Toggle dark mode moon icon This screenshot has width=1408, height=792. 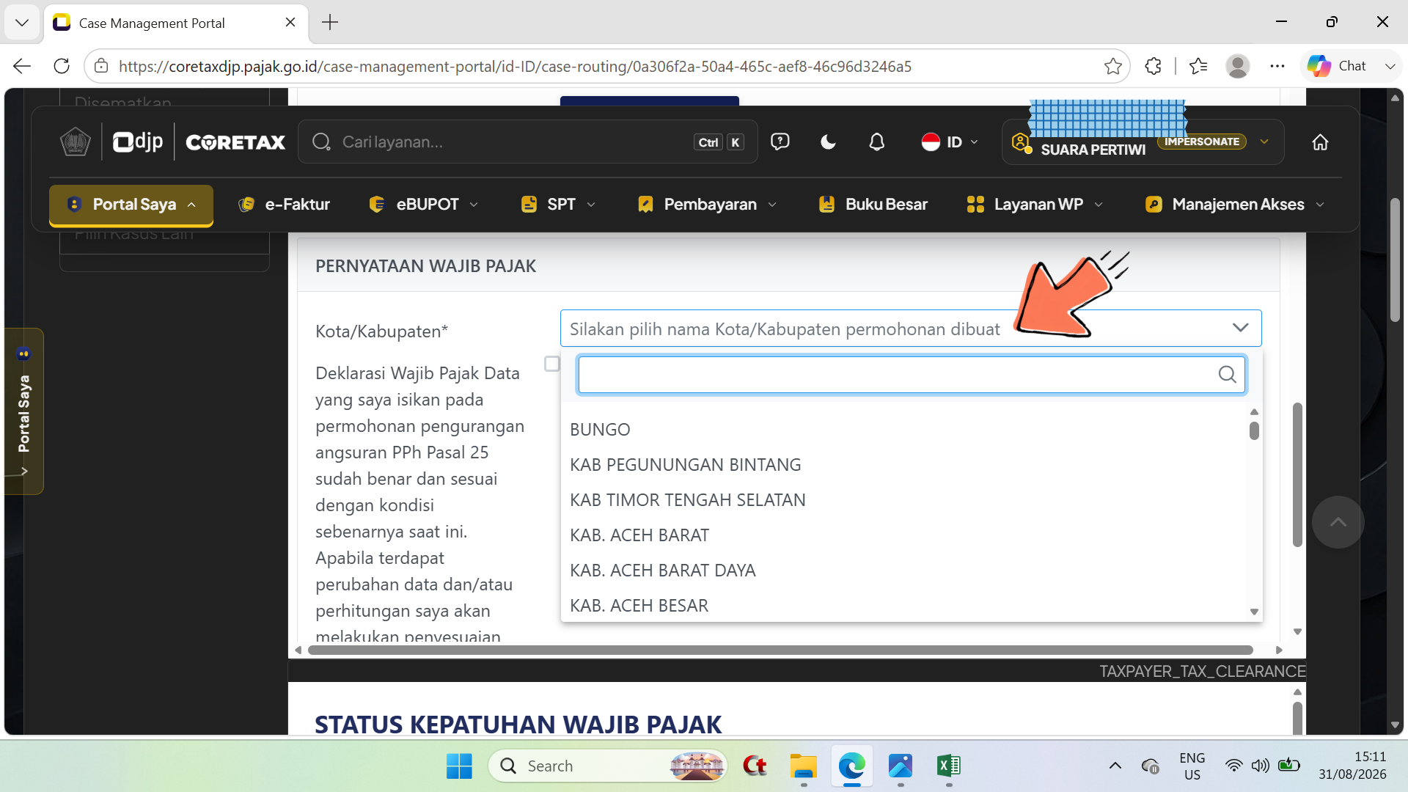coord(828,142)
